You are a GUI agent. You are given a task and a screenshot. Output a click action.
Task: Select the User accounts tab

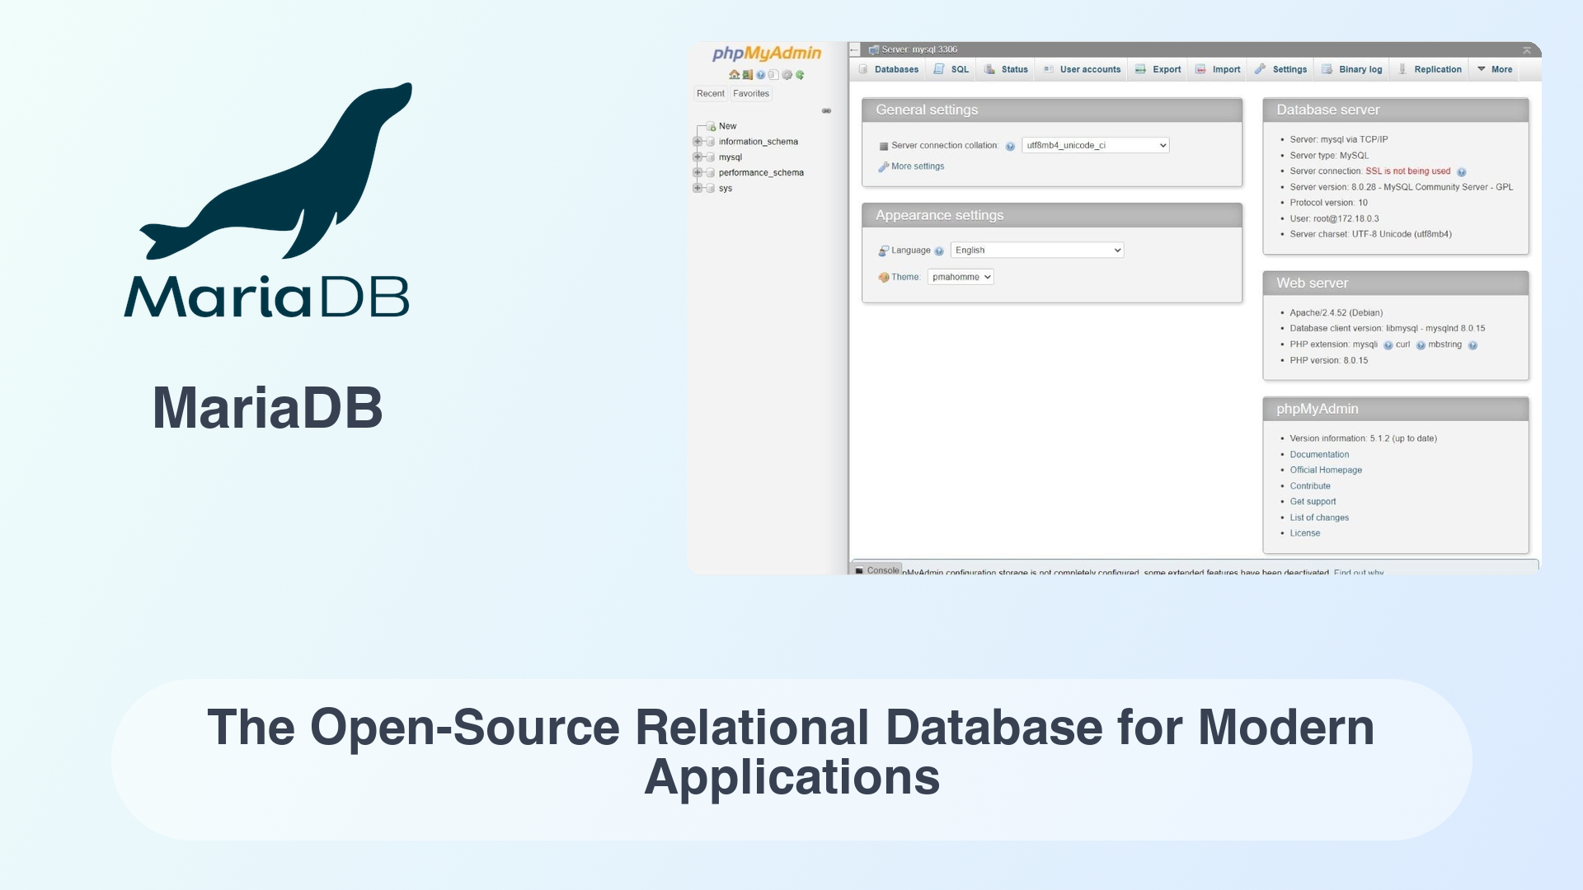coord(1089,68)
